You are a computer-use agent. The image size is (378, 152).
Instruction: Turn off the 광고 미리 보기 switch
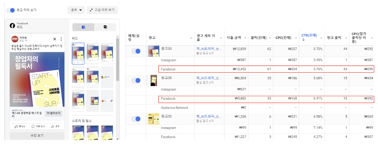[11, 10]
